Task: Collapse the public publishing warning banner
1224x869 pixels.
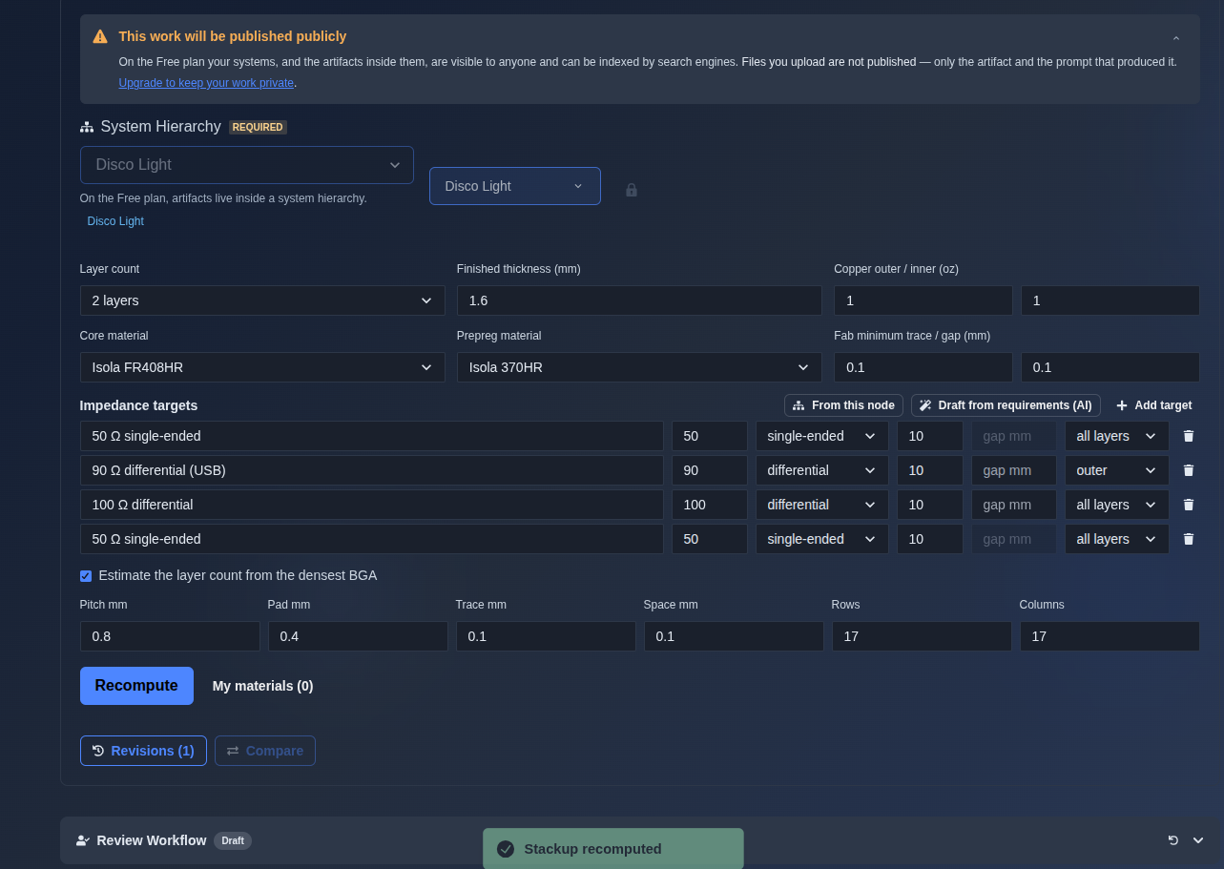Action: click(x=1175, y=38)
